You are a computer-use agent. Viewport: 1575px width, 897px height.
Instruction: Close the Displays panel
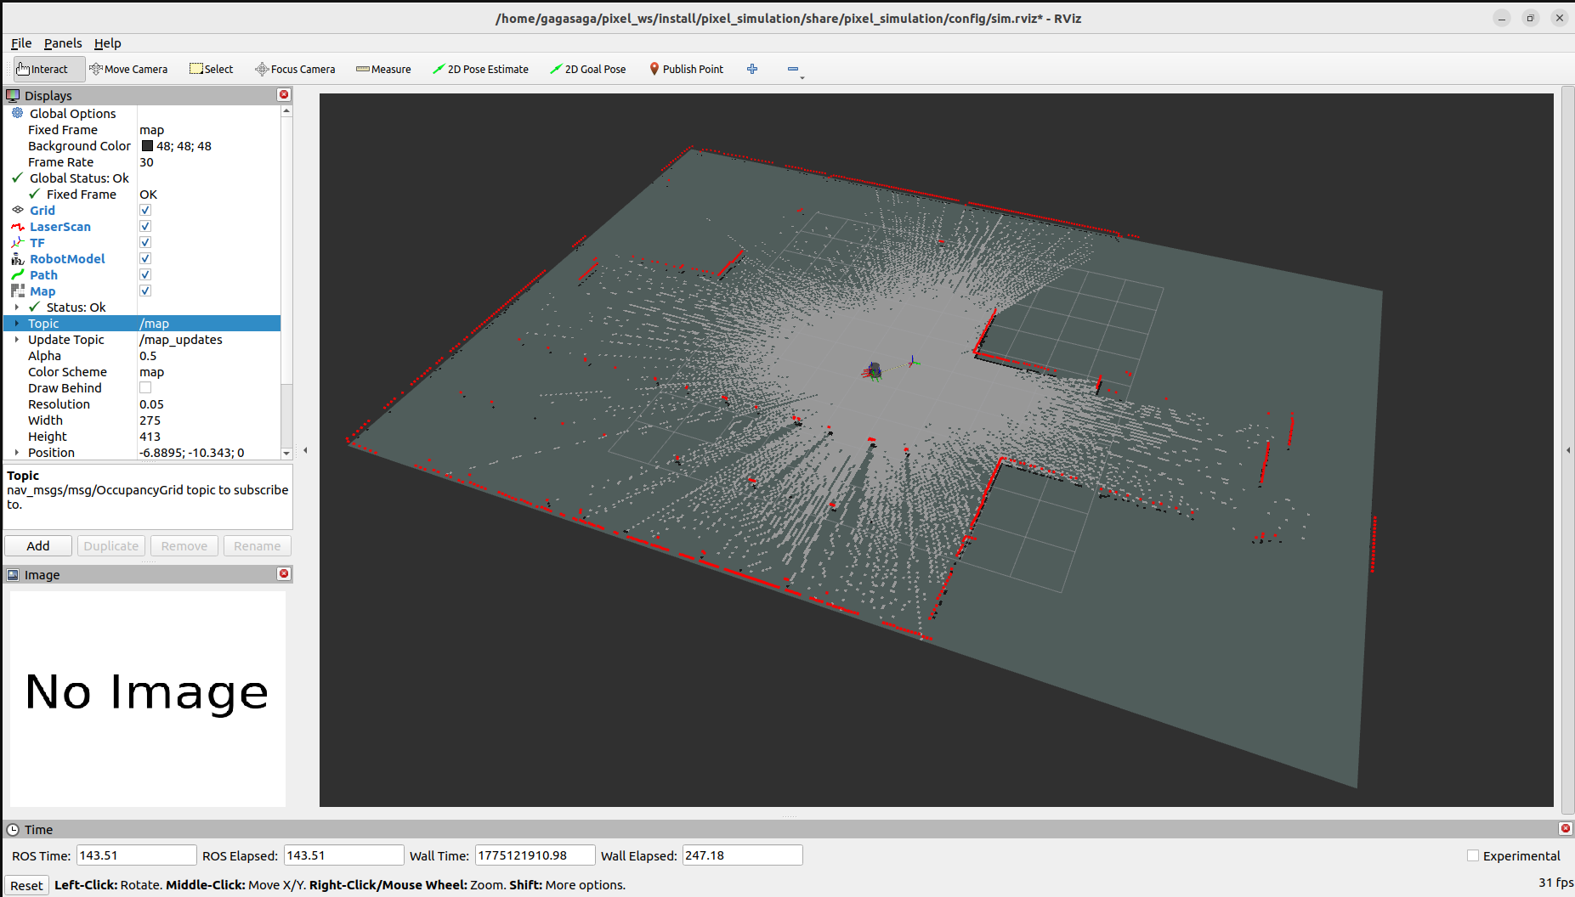pos(284,94)
